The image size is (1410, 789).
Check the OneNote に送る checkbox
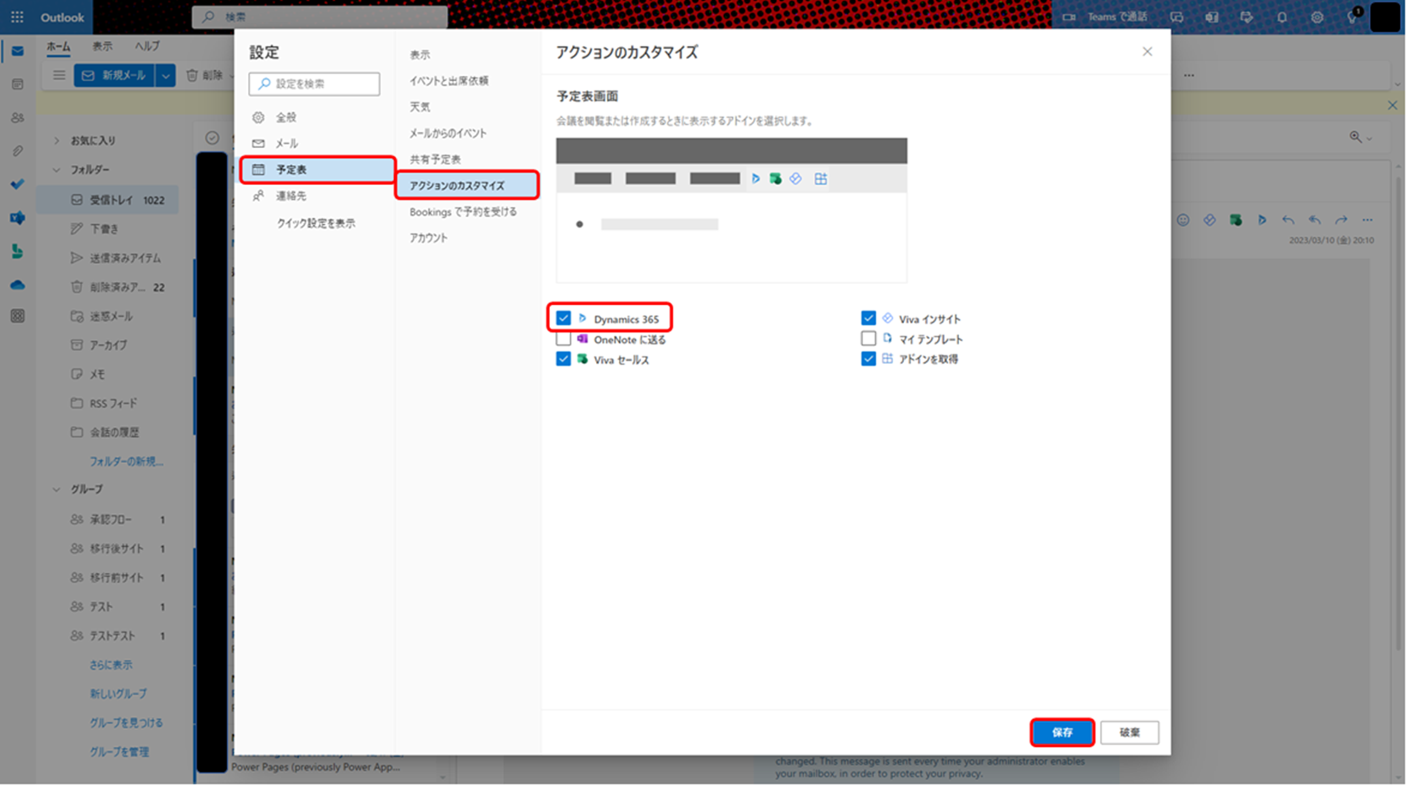(563, 339)
